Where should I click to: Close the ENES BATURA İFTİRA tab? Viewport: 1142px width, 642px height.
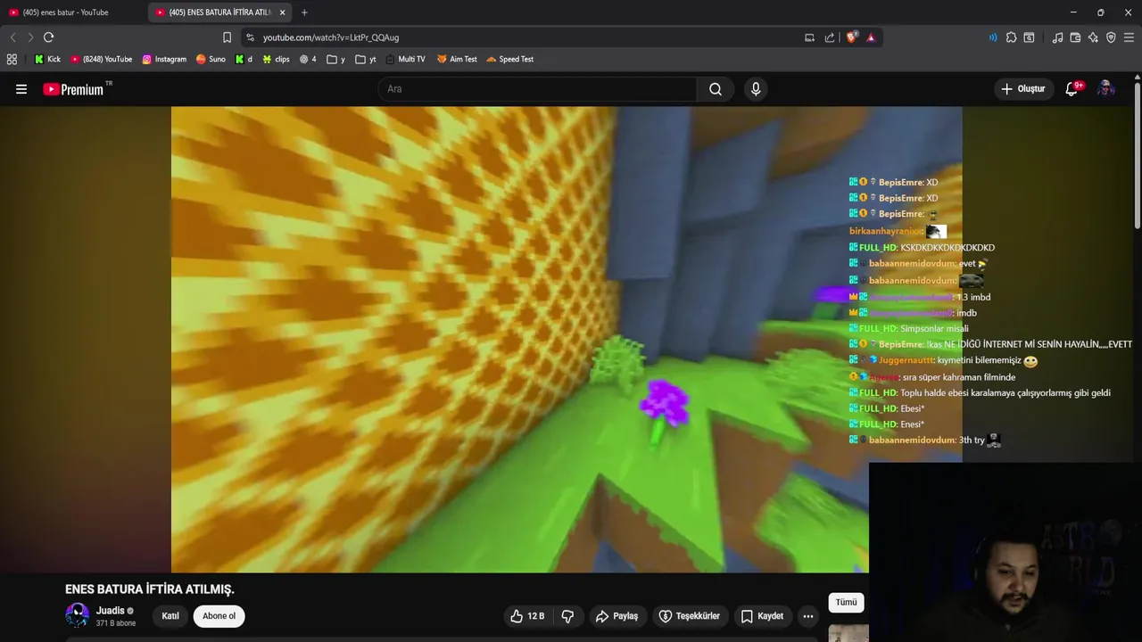283,12
